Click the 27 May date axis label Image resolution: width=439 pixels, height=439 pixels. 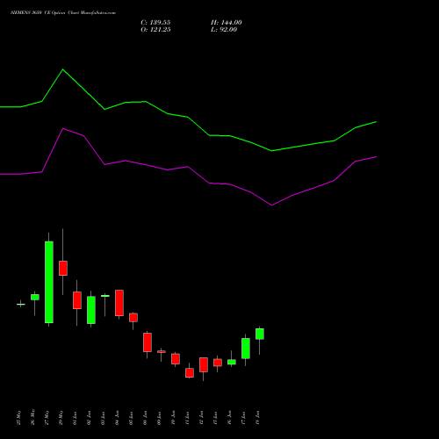pyautogui.click(x=47, y=417)
